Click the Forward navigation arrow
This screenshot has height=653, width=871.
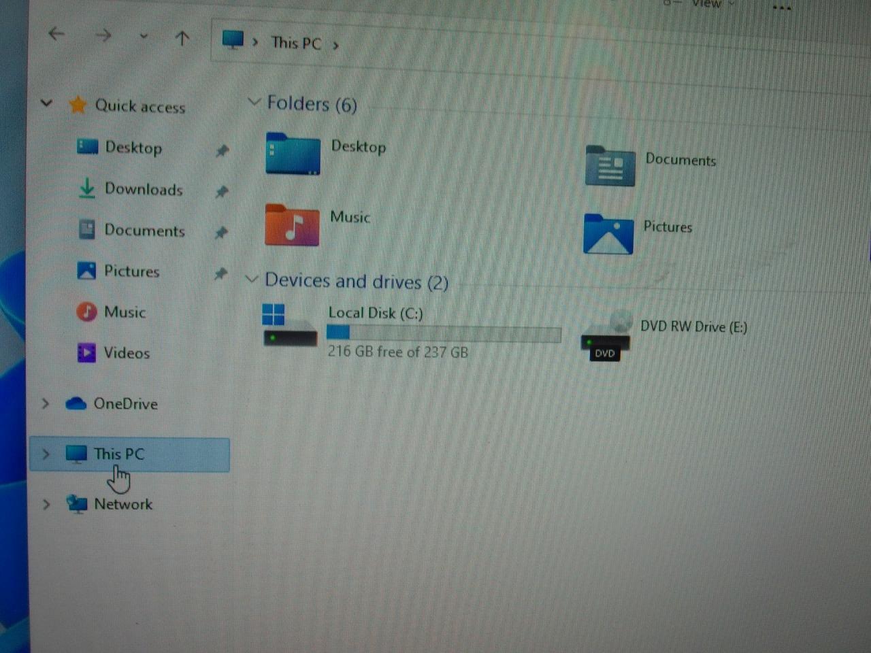click(103, 35)
